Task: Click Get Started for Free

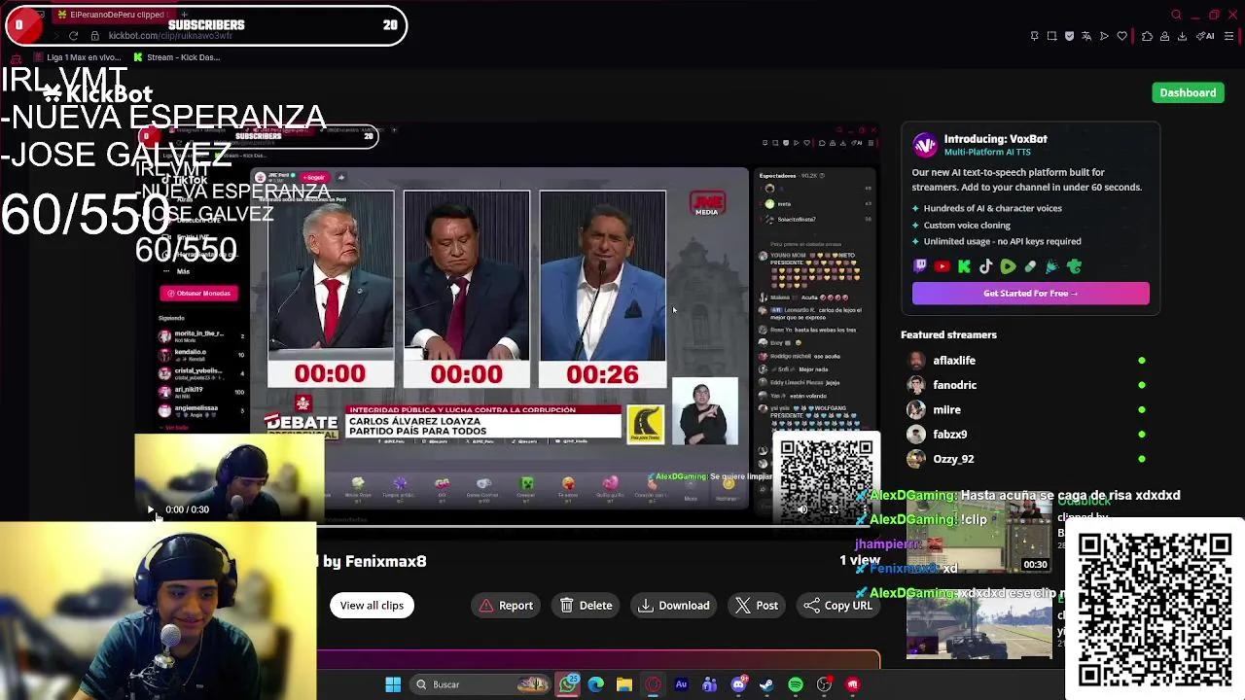Action: pyautogui.click(x=1030, y=293)
